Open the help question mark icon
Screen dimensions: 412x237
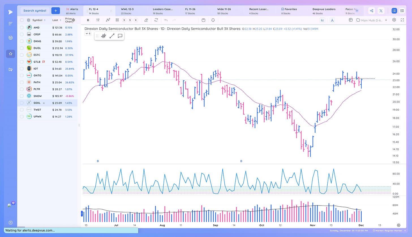[x=10, y=223]
